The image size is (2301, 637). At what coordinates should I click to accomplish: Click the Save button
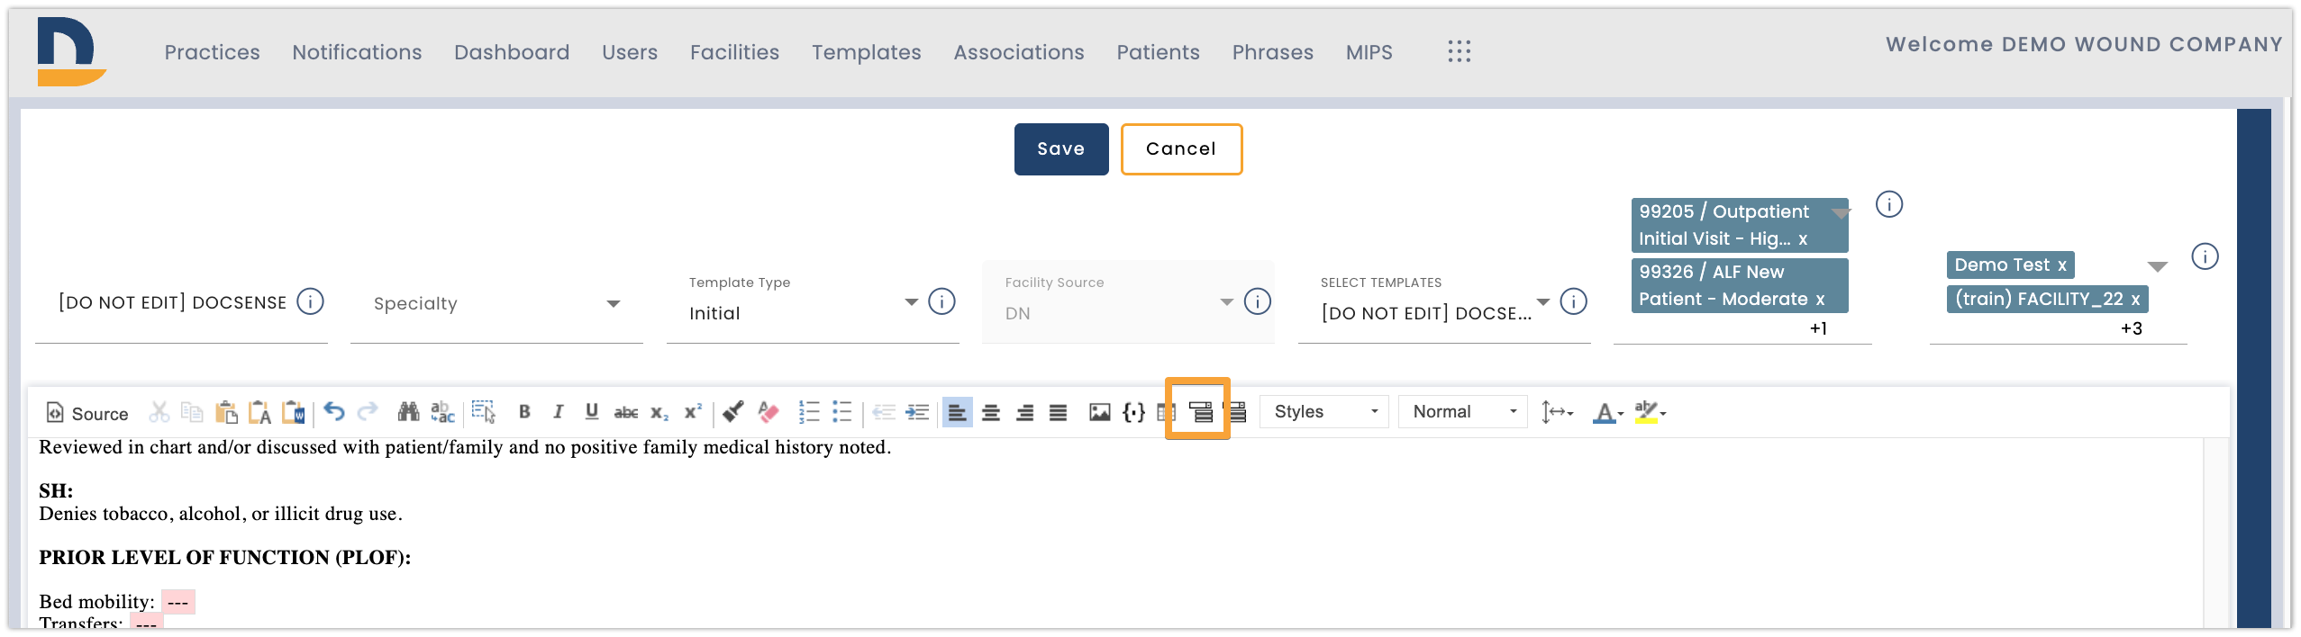[1061, 149]
